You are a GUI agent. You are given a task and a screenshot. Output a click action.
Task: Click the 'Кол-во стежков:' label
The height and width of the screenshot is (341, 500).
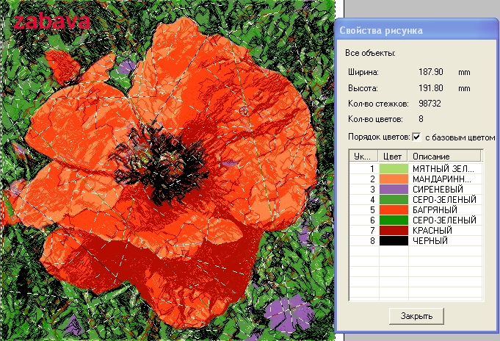[378, 104]
